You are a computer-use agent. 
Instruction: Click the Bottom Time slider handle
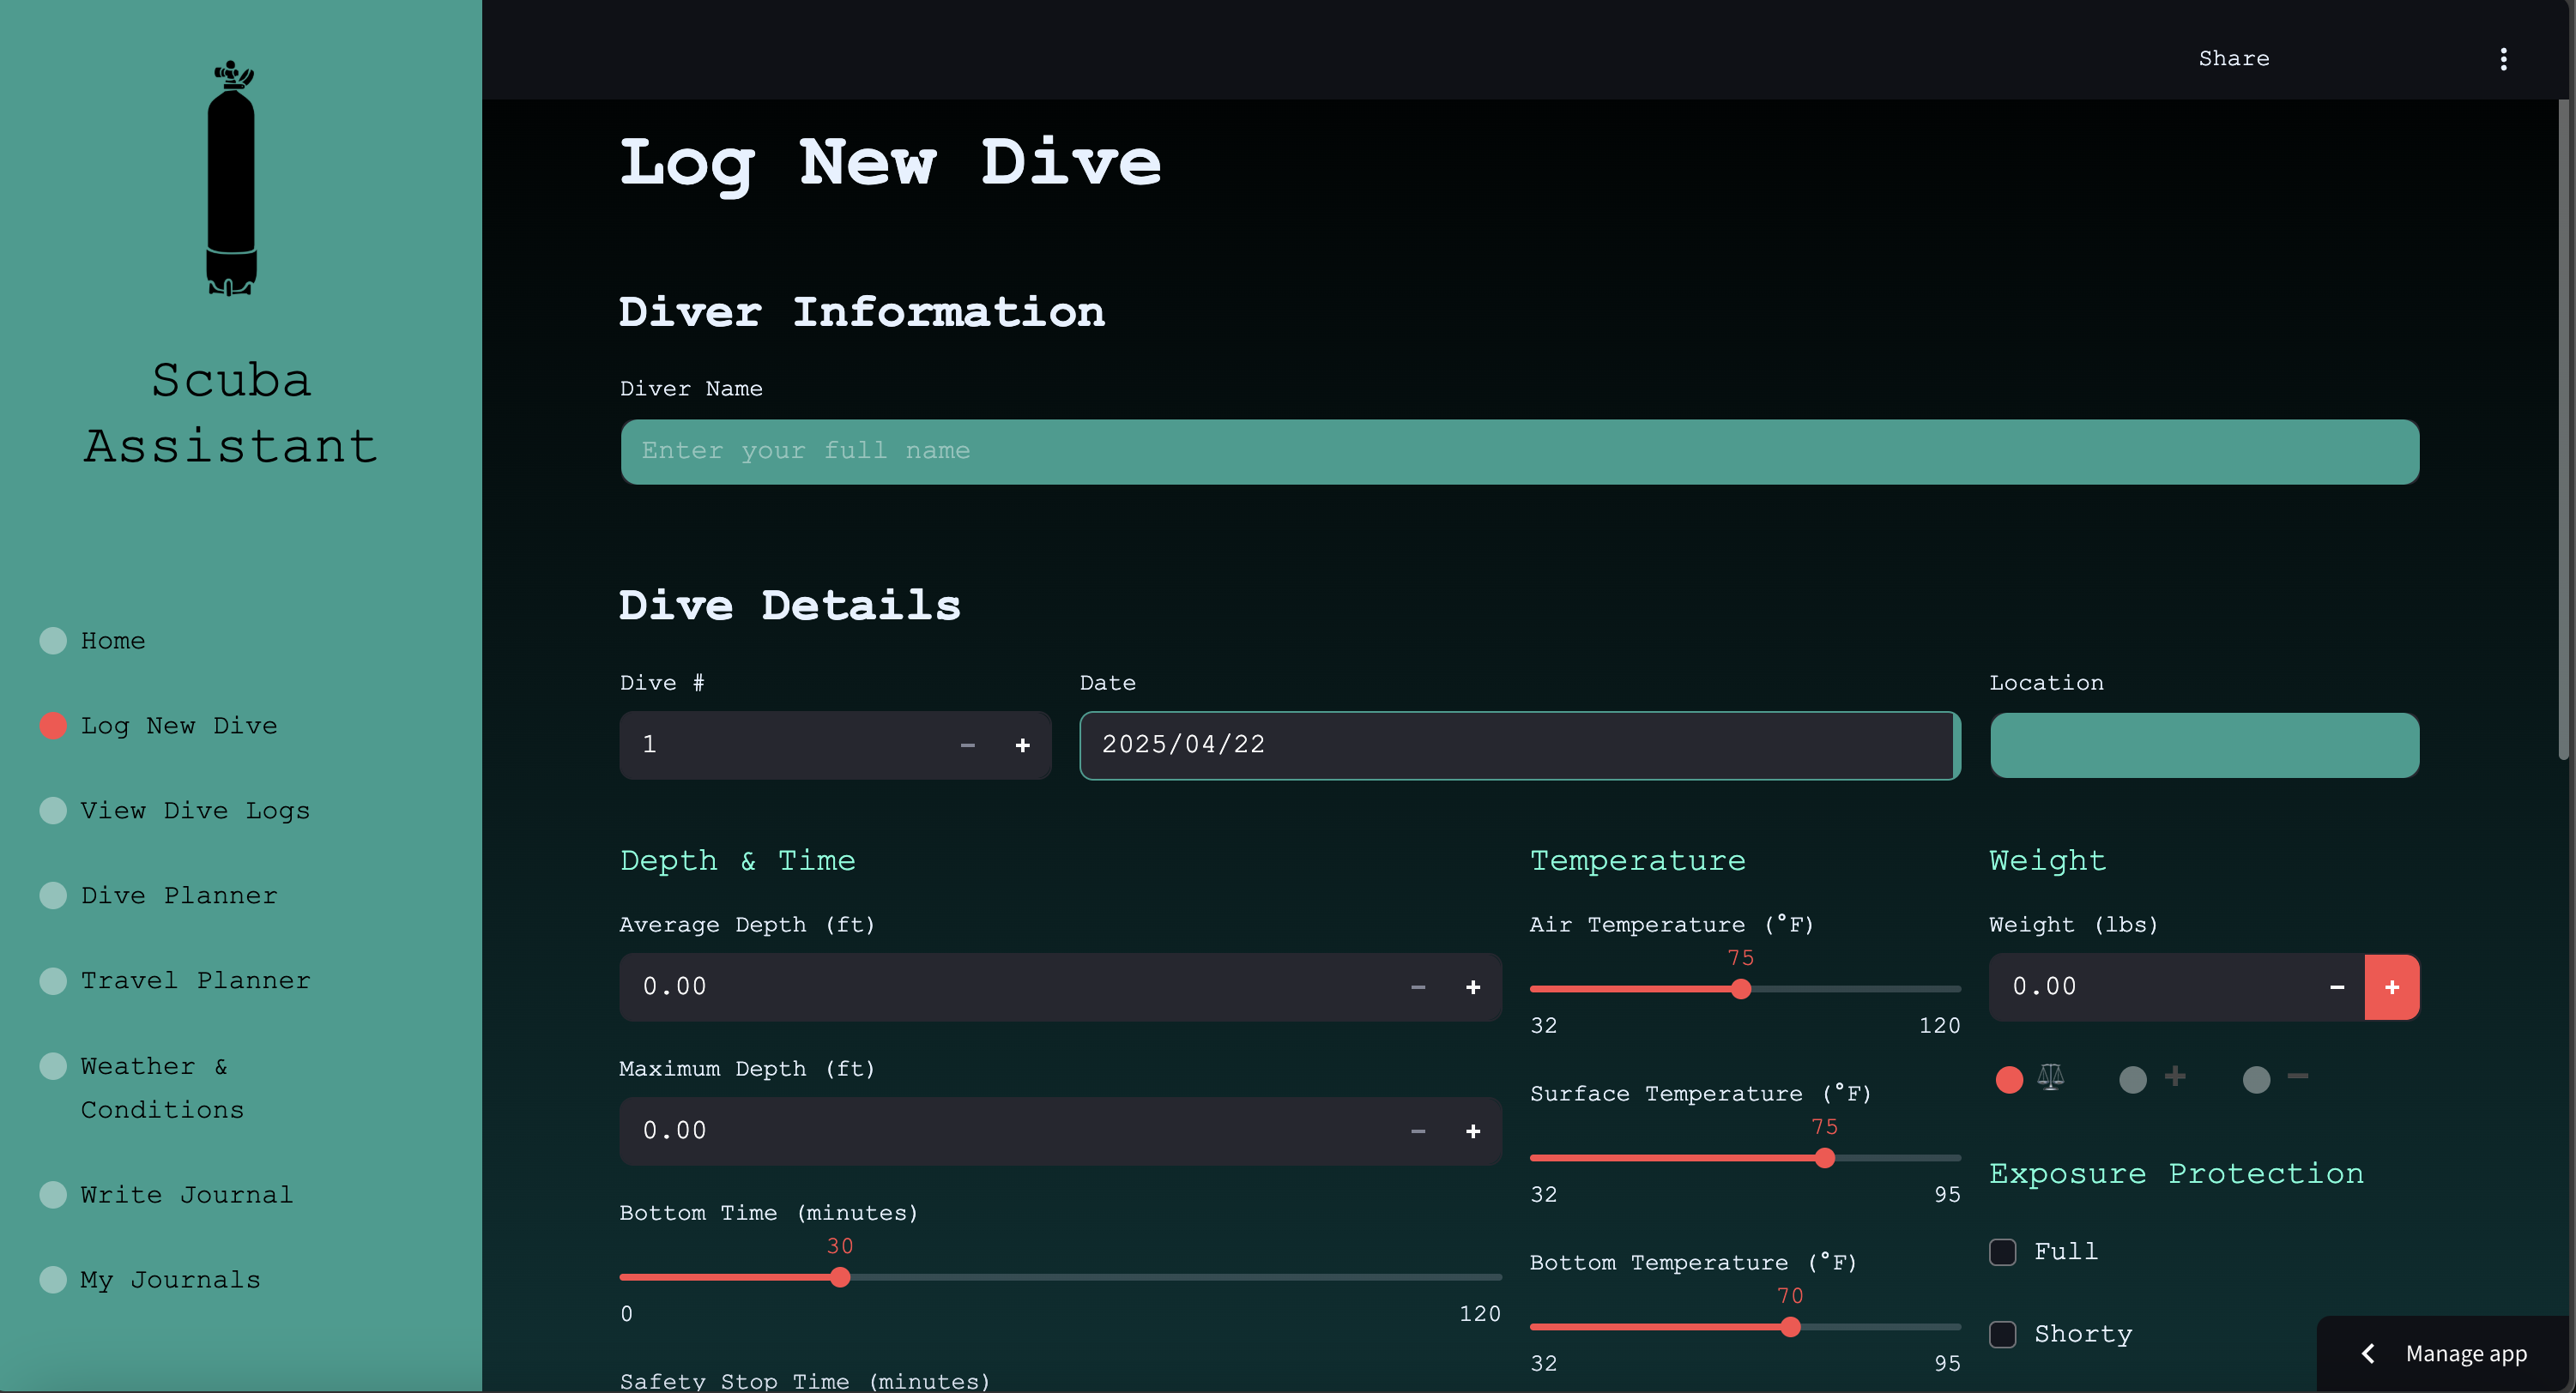click(840, 1277)
